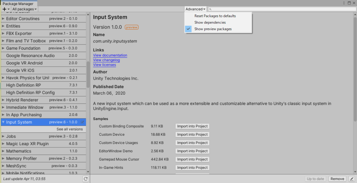This screenshot has width=357, height=183.
Task: Click See all versions
Action: tap(70, 129)
